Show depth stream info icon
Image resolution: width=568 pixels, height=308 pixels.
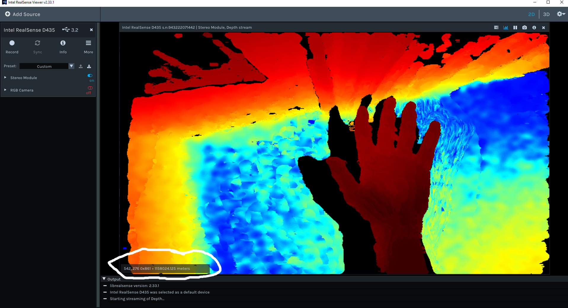[534, 28]
